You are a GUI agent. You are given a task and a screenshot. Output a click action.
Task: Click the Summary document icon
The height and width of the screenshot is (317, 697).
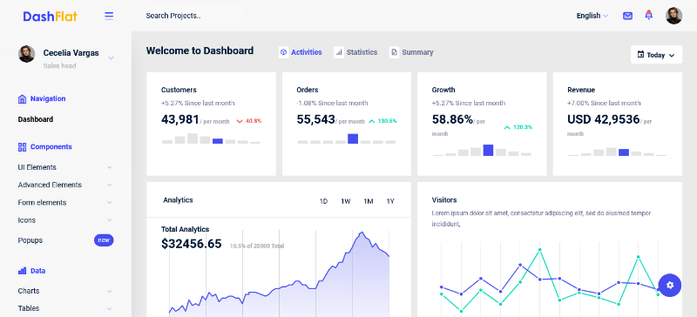[x=394, y=52]
